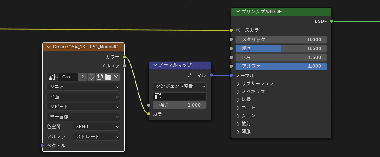This screenshot has width=380, height=157.
Task: Click the BSDF output socket
Action: (331, 21)
